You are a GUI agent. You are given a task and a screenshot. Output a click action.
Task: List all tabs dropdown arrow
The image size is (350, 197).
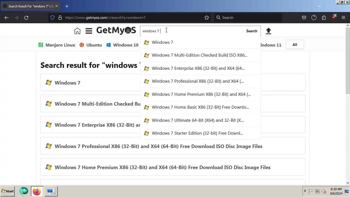point(319,6)
